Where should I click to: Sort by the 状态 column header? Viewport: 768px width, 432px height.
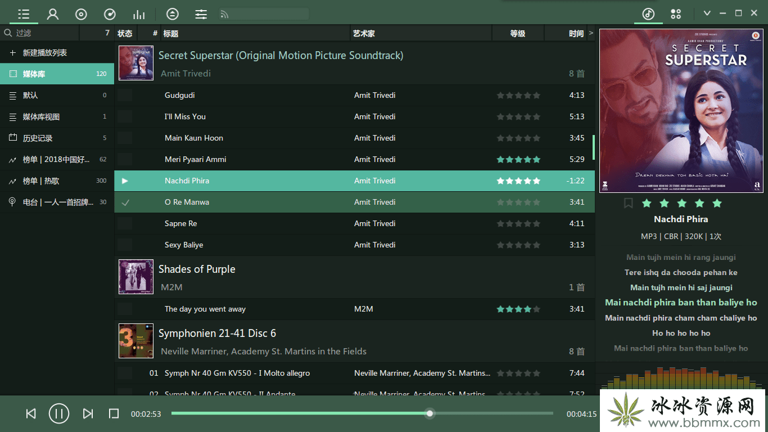(125, 34)
